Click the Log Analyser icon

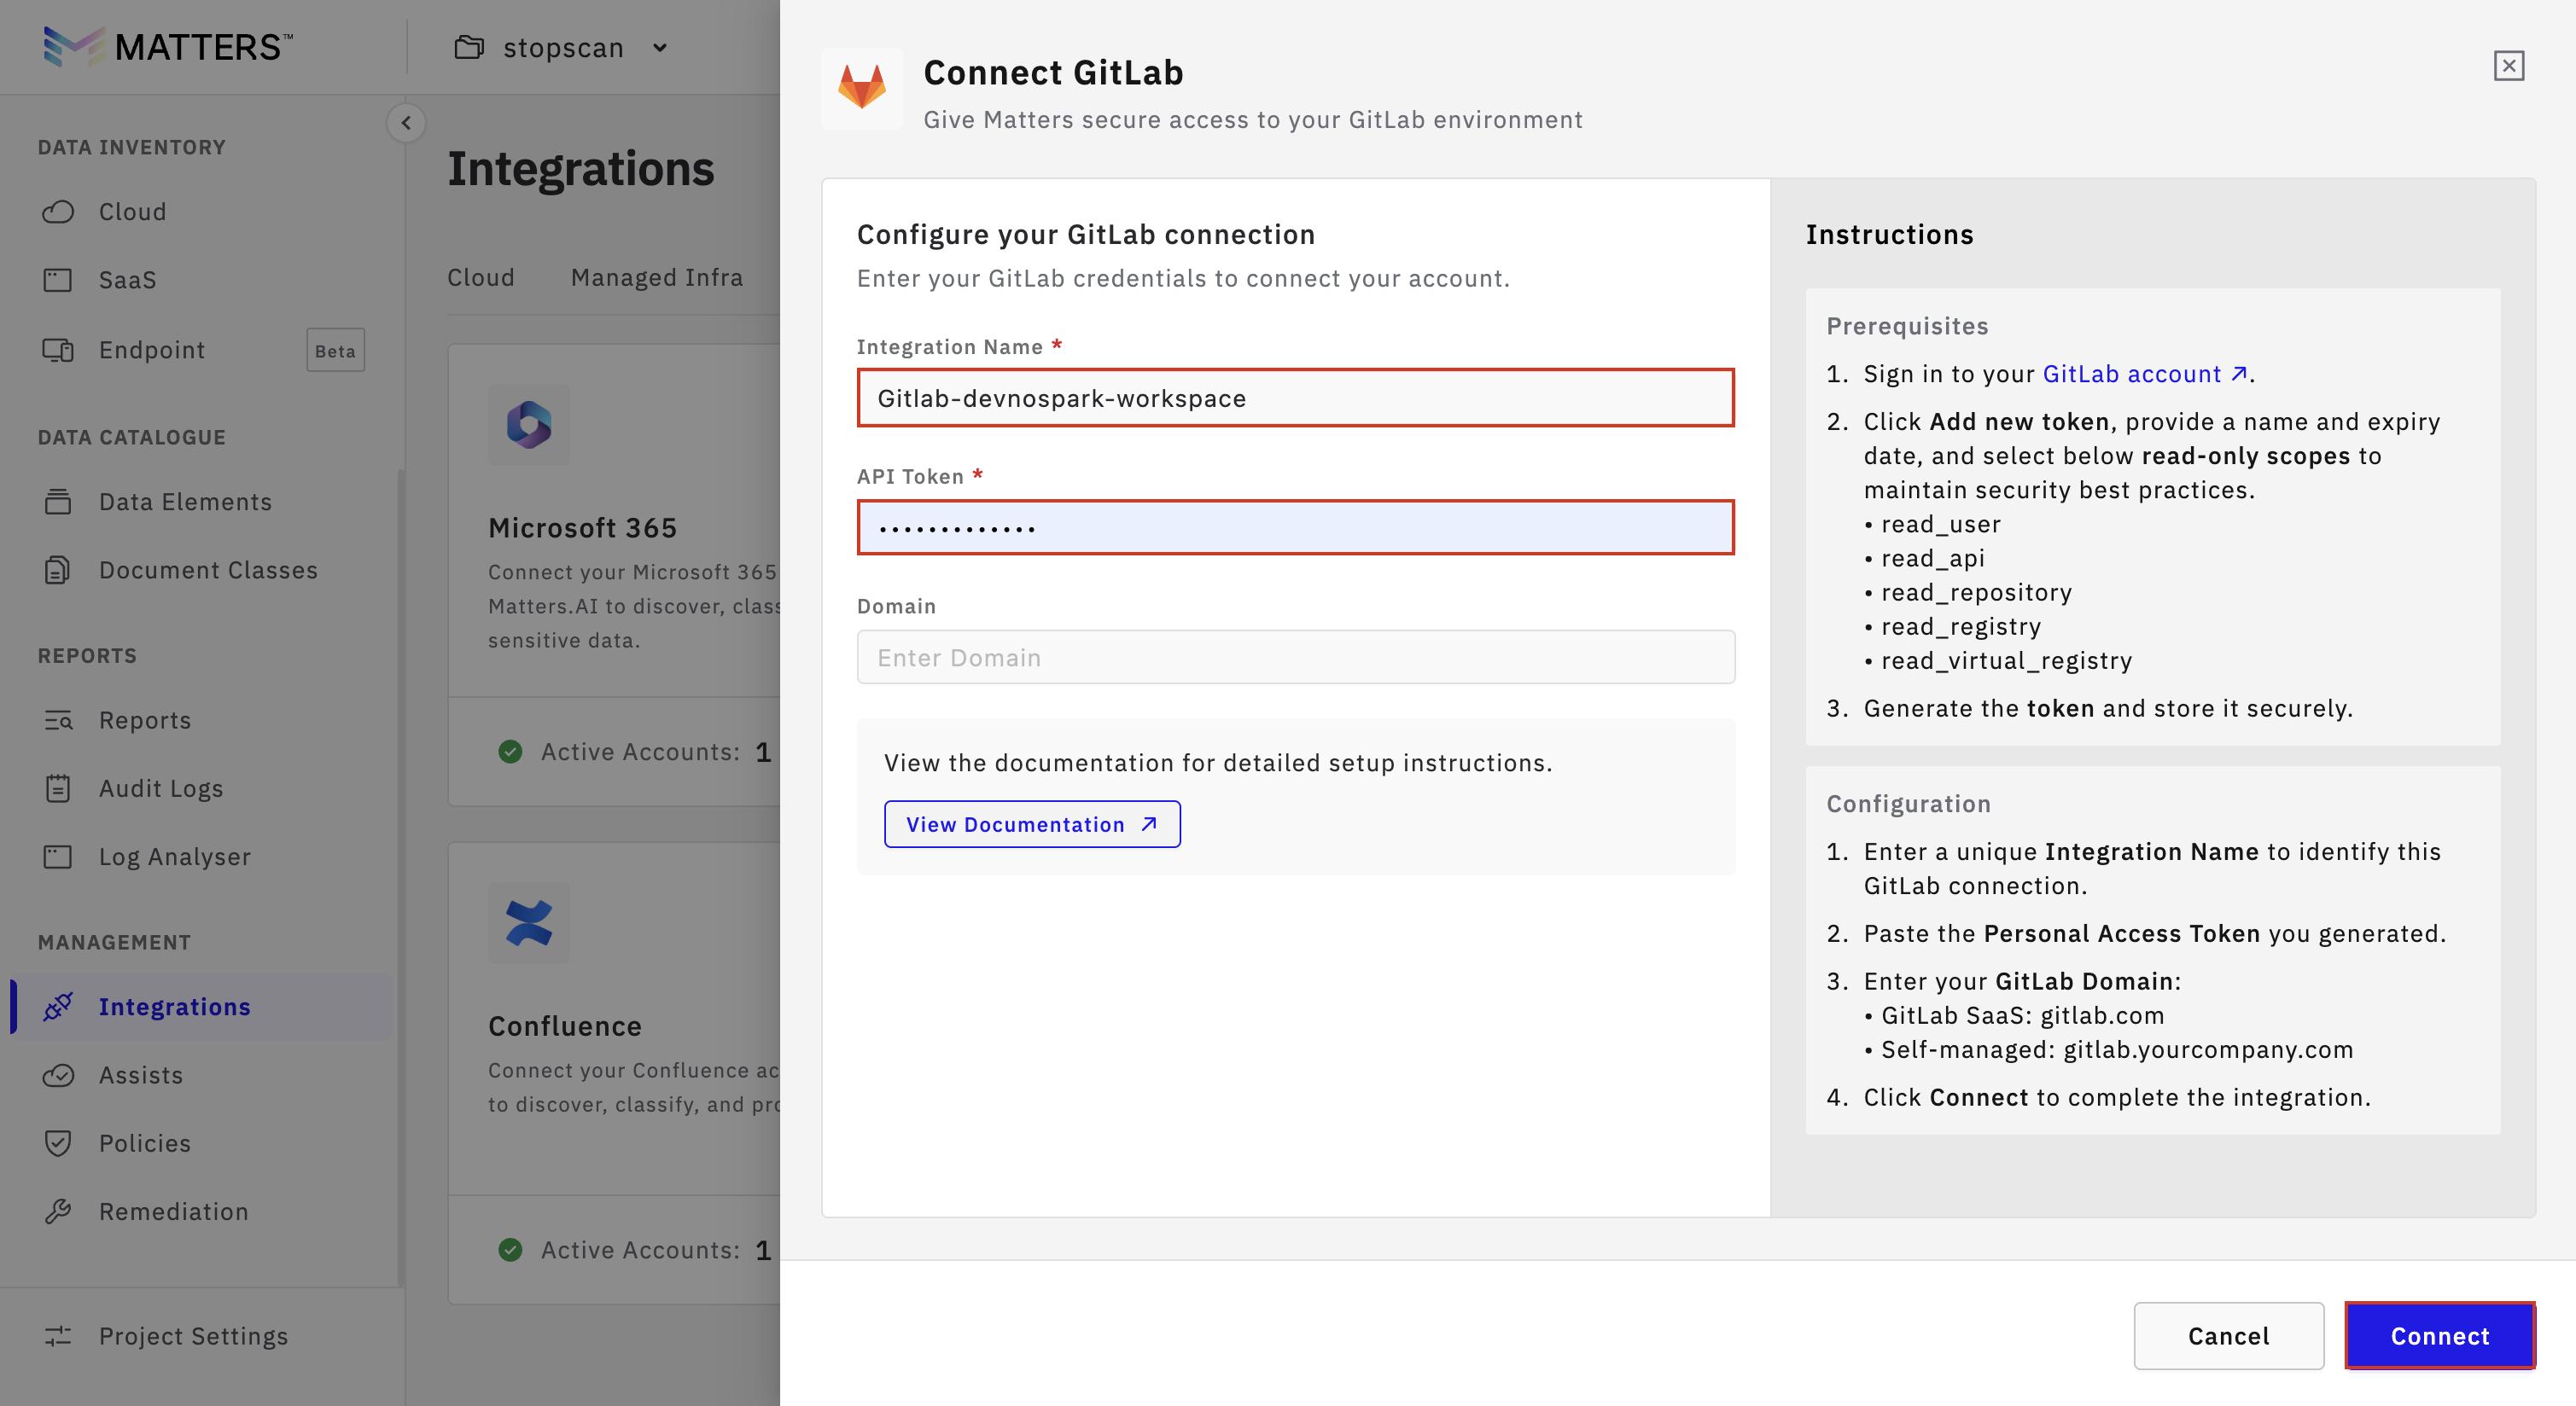[x=58, y=857]
